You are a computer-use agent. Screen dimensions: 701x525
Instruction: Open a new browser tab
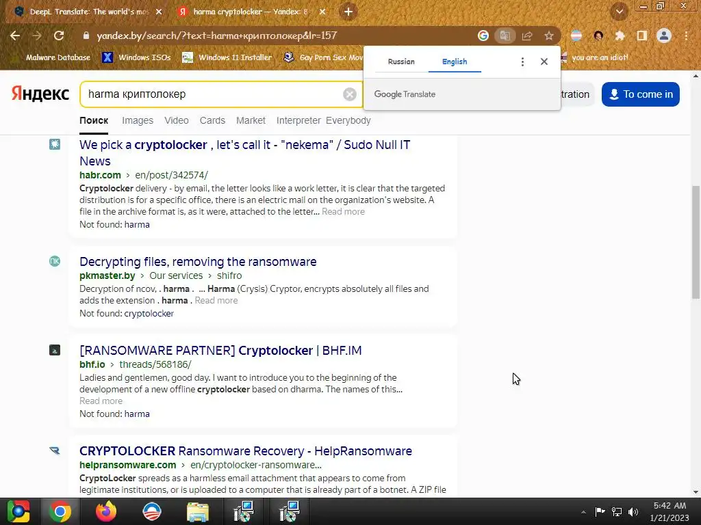(348, 12)
